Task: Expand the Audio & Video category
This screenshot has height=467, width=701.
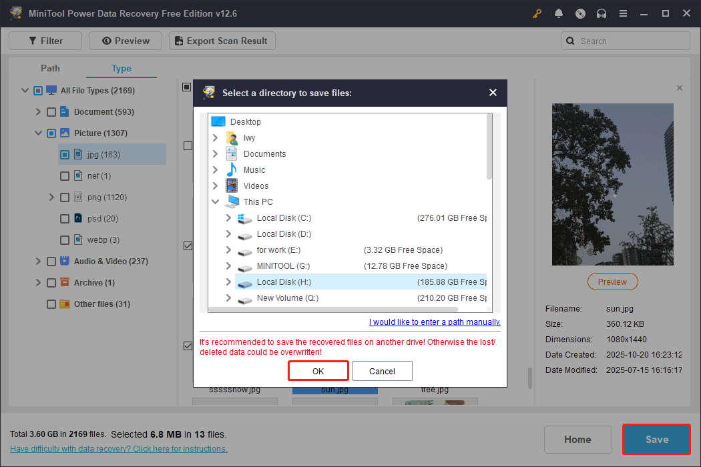Action: coord(38,261)
